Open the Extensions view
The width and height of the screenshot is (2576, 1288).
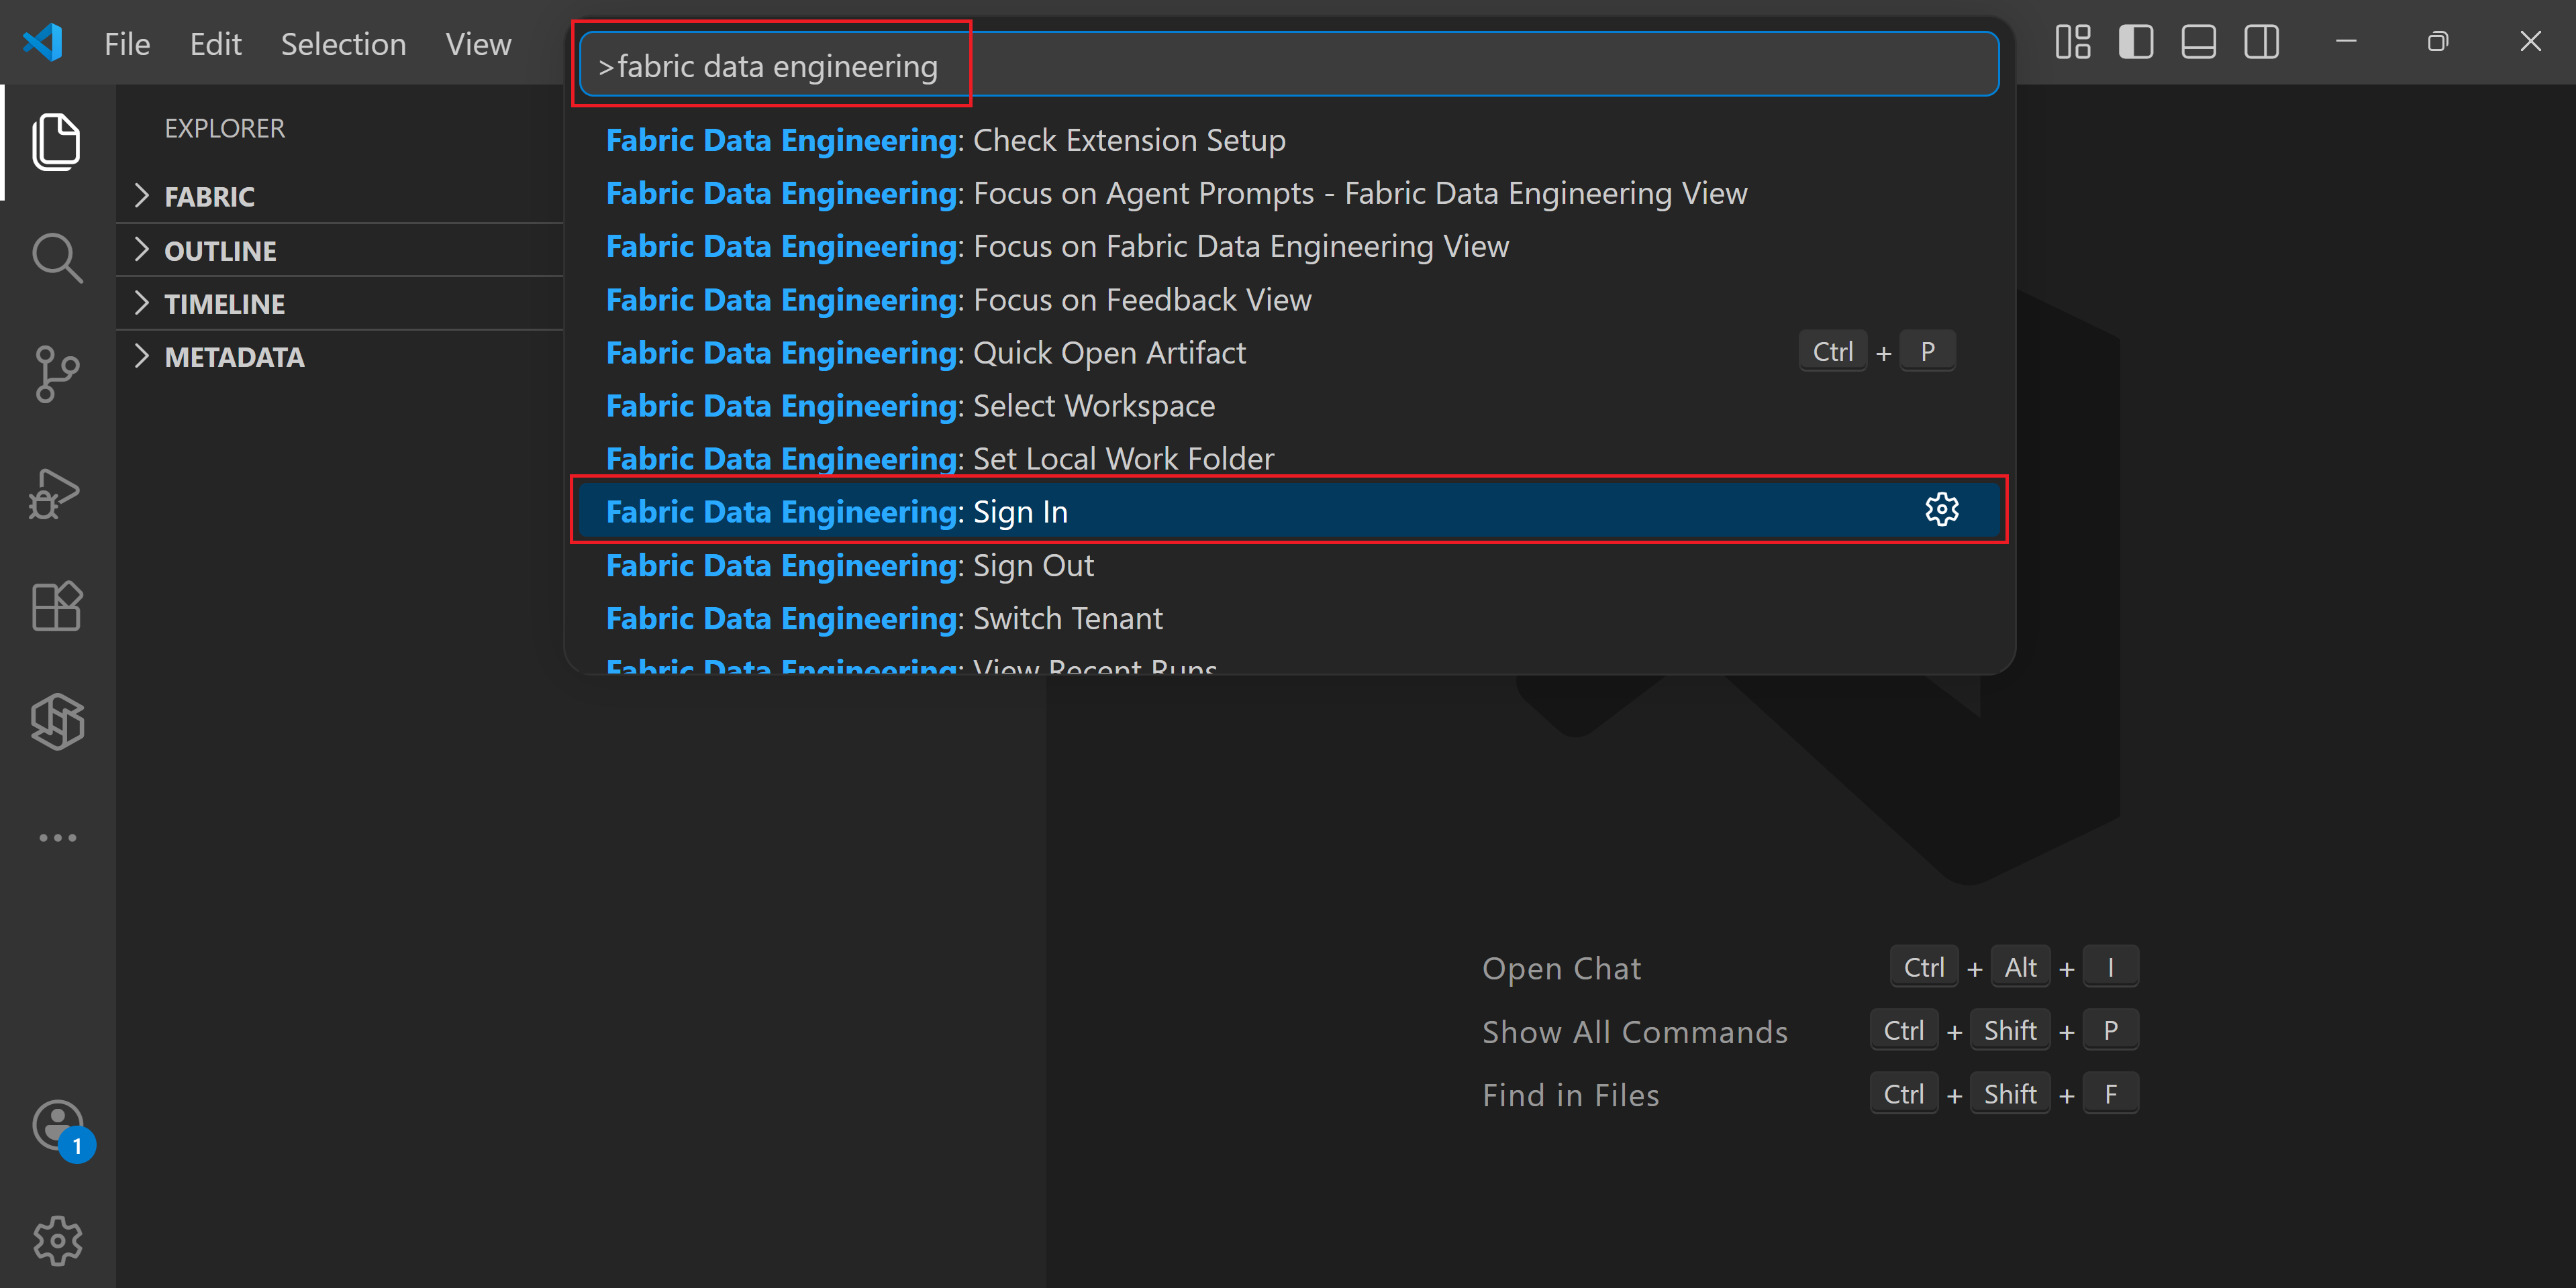[56, 606]
